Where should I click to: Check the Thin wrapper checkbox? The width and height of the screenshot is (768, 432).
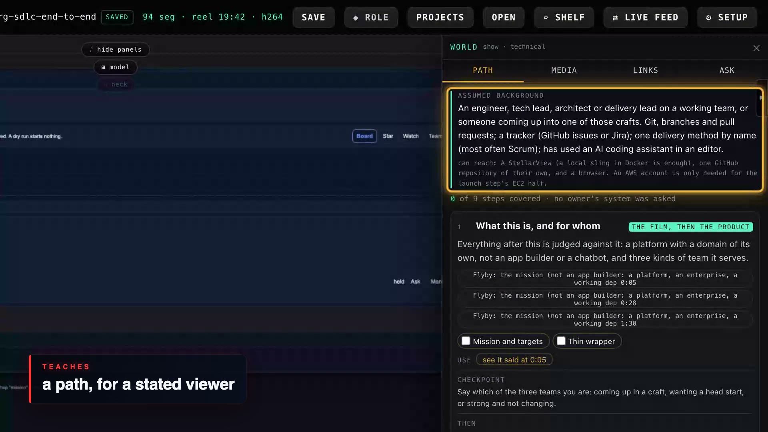tap(561, 341)
